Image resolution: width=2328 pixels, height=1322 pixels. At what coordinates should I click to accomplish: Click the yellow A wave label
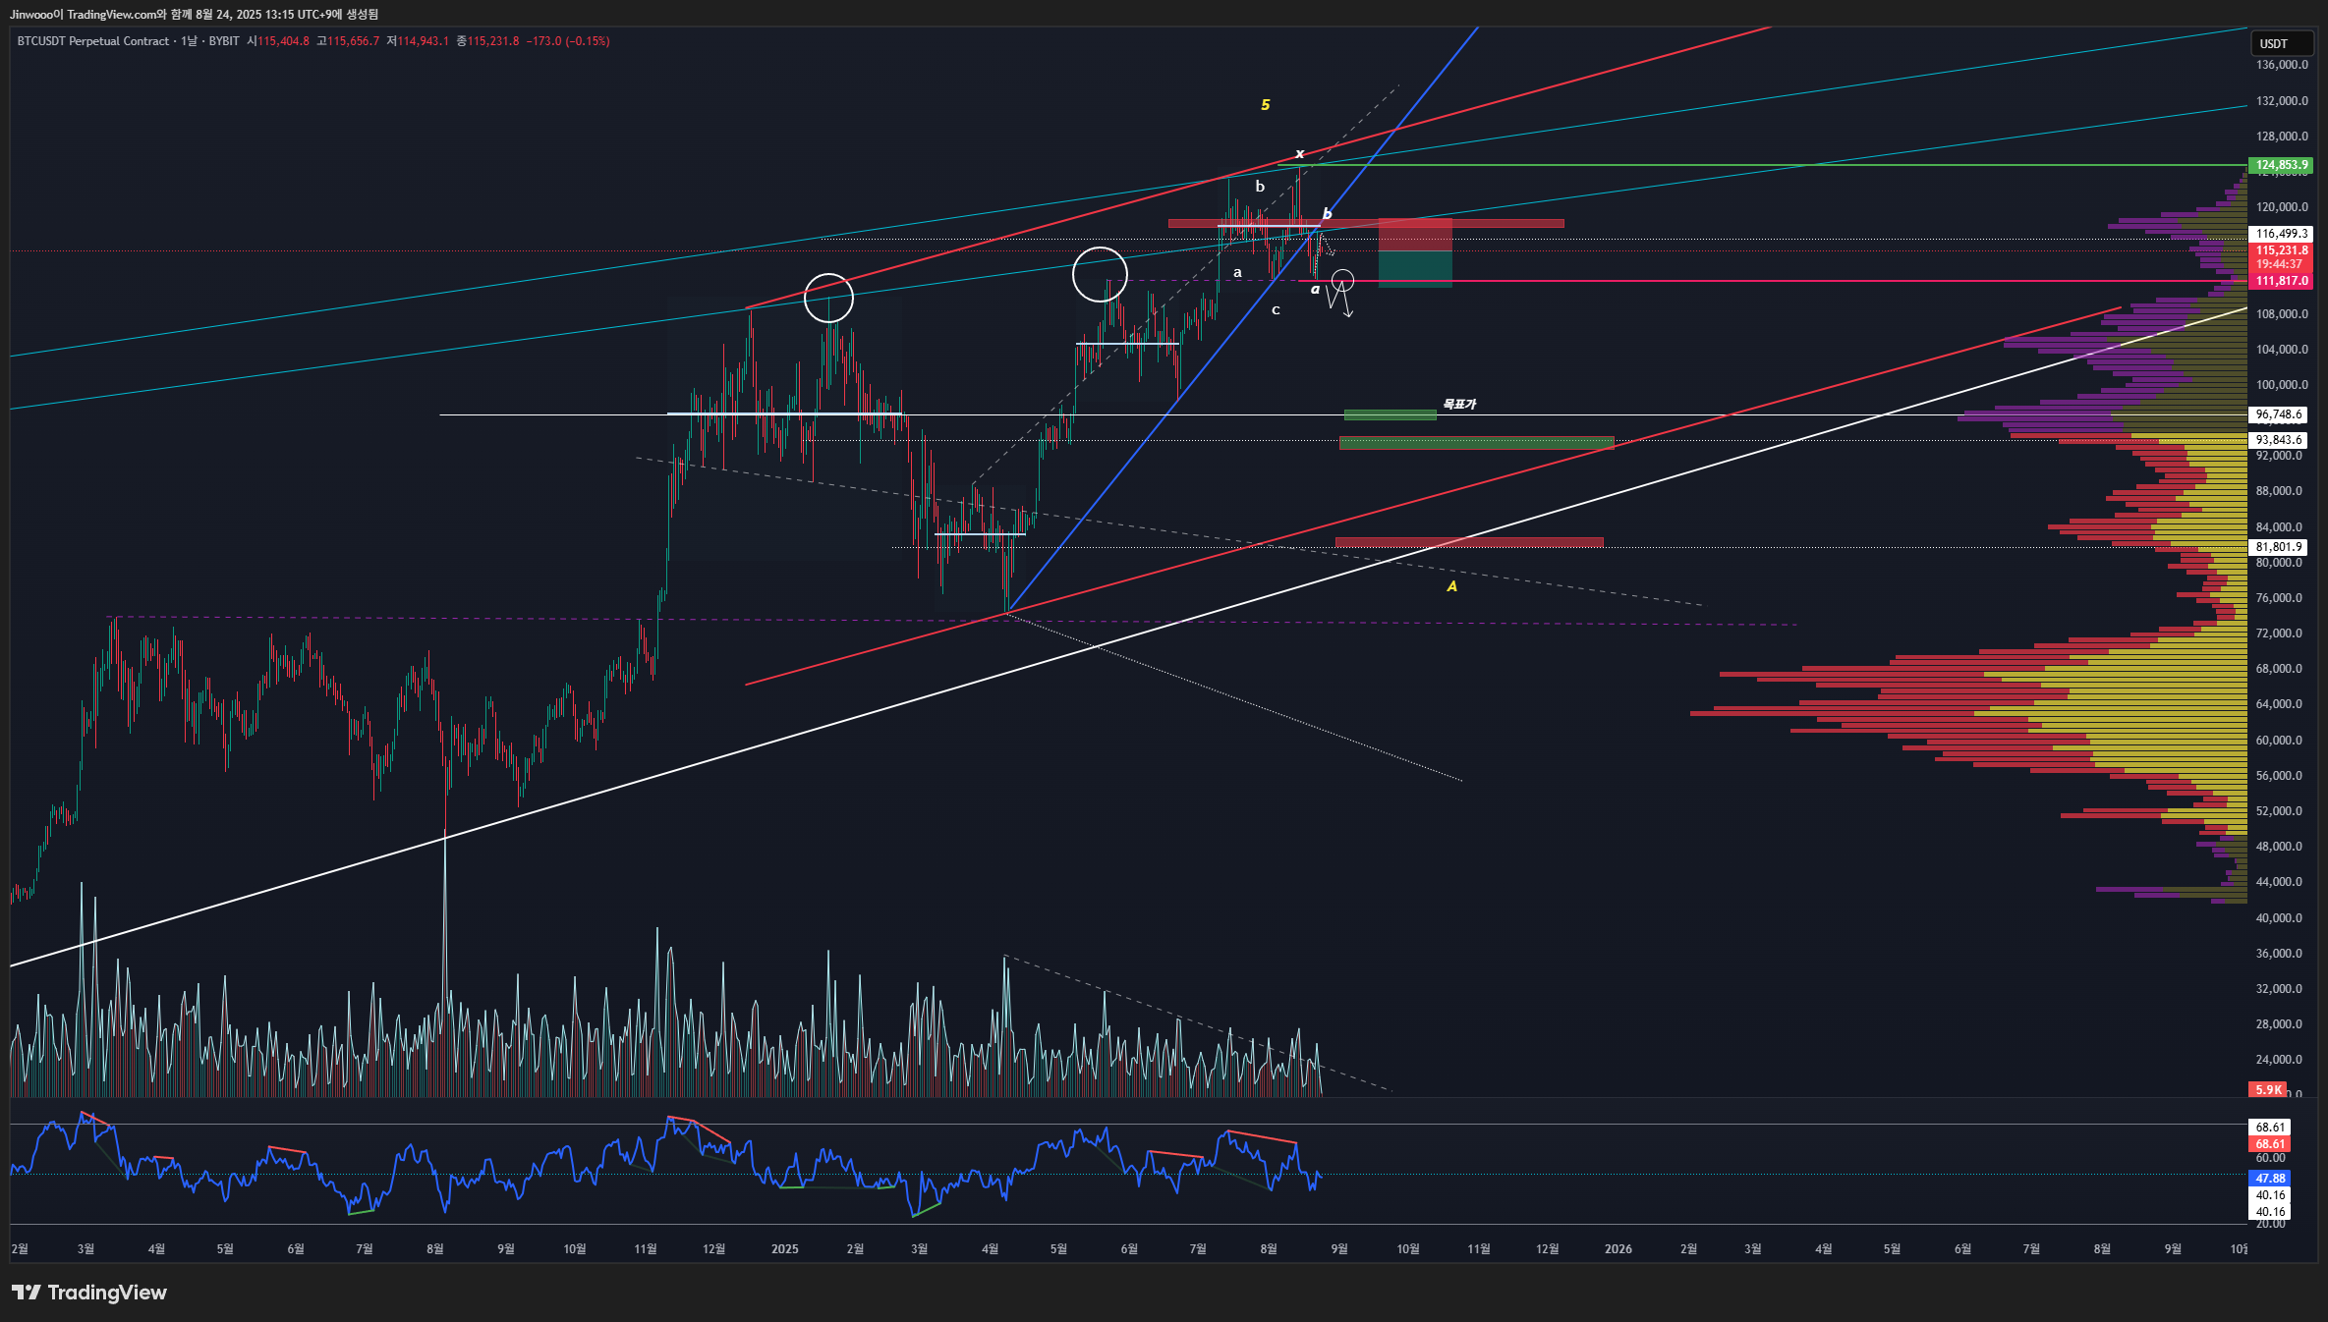1451,586
